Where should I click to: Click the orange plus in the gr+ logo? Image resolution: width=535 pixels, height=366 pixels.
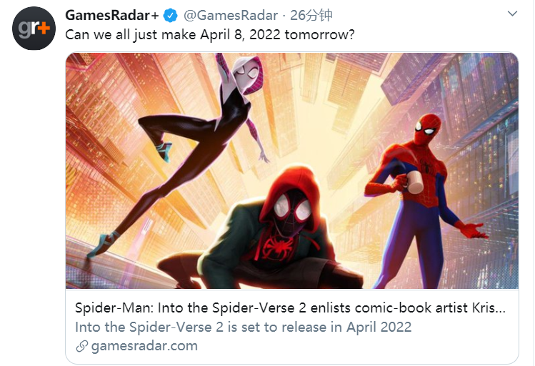[44, 27]
